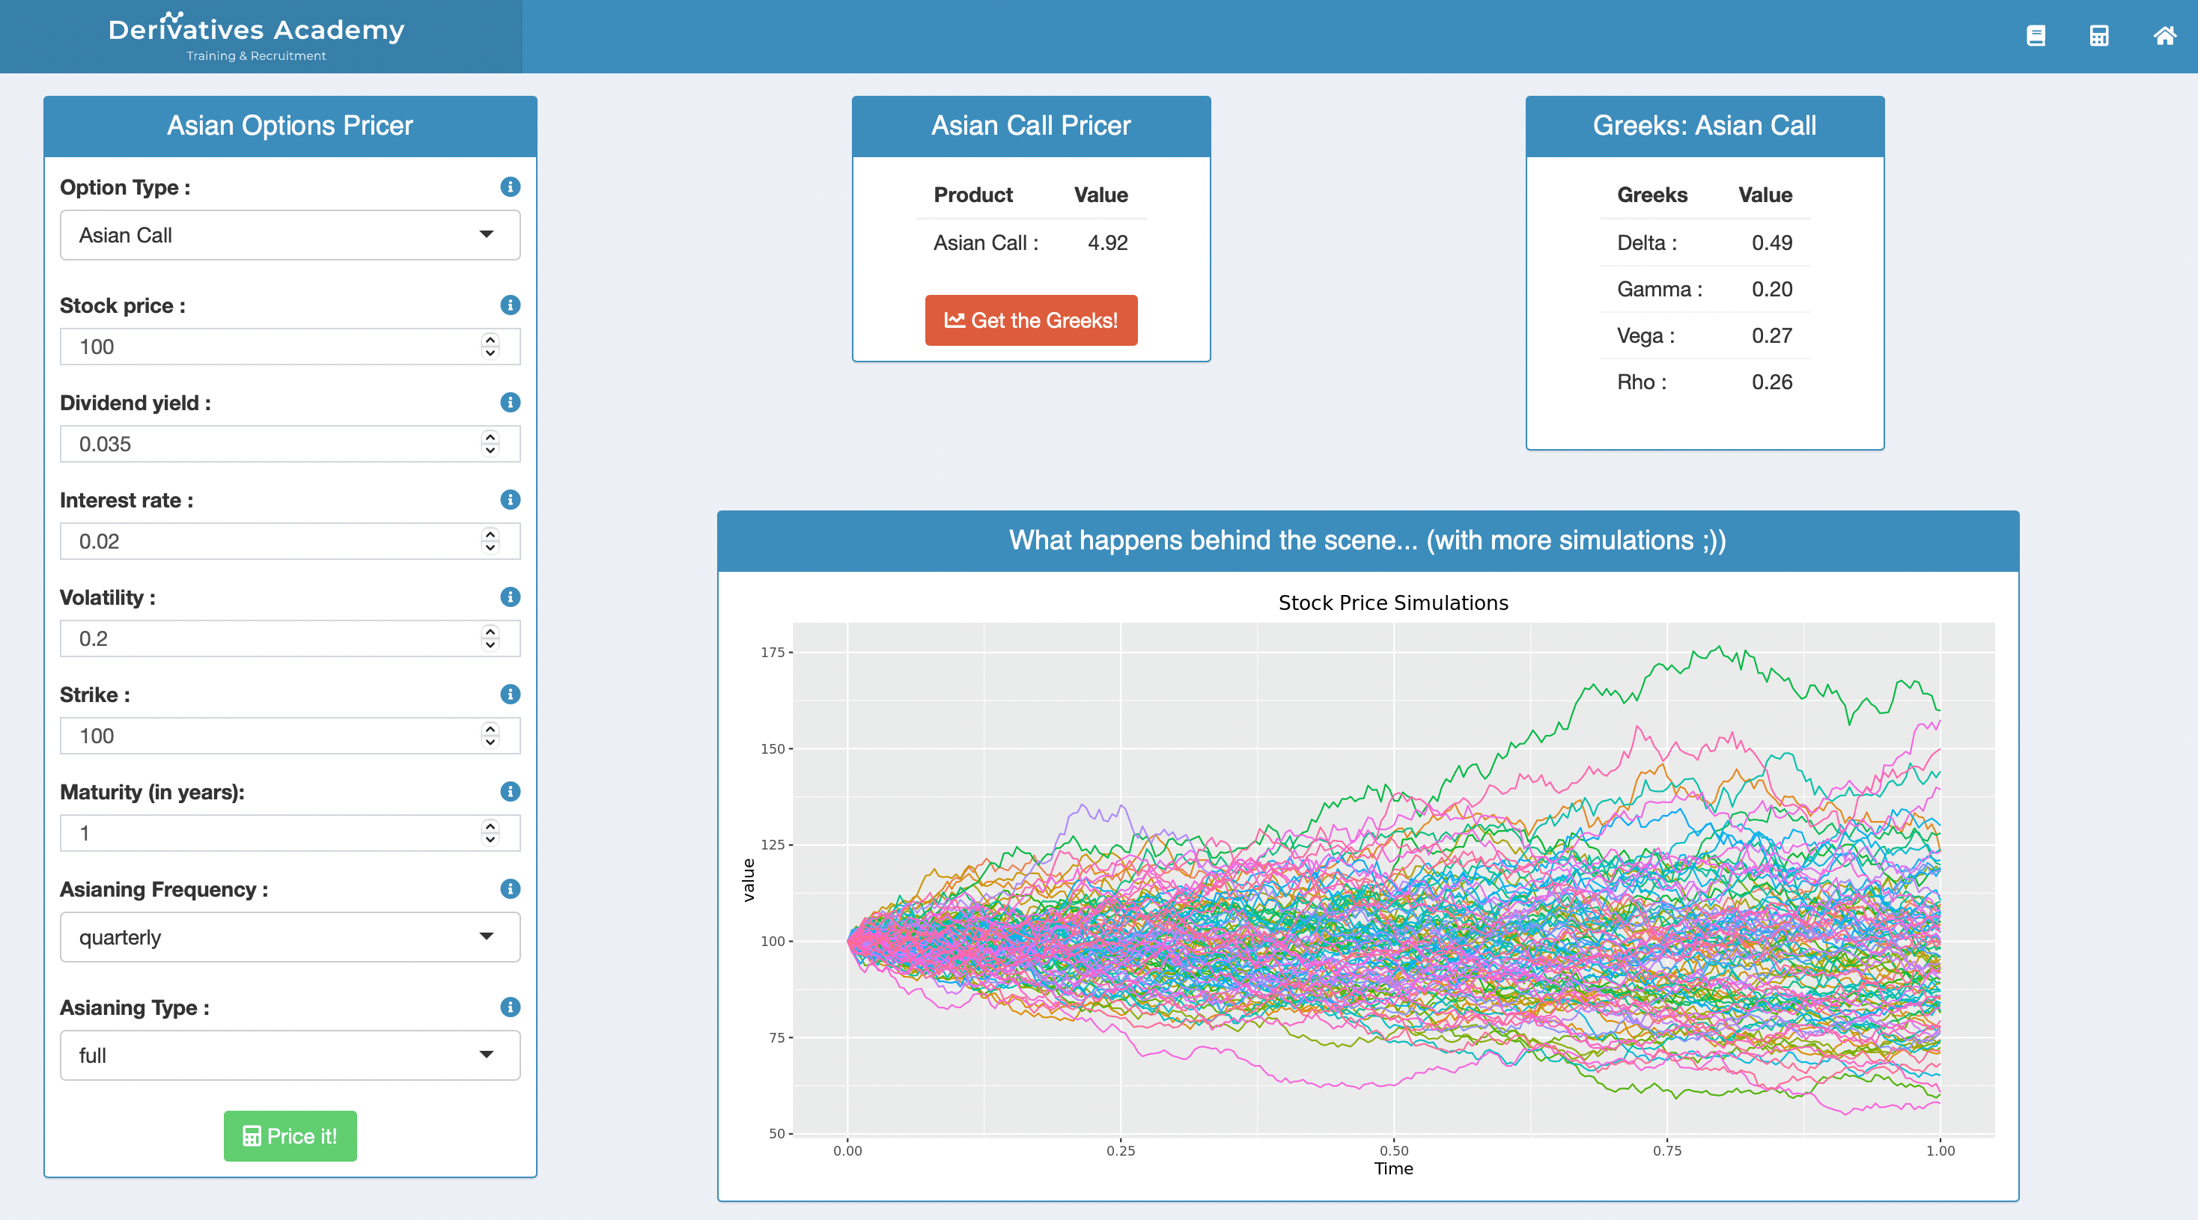Screen dimensions: 2198x1220
Task: Open the calculator icon in navbar
Action: pos(2099,36)
